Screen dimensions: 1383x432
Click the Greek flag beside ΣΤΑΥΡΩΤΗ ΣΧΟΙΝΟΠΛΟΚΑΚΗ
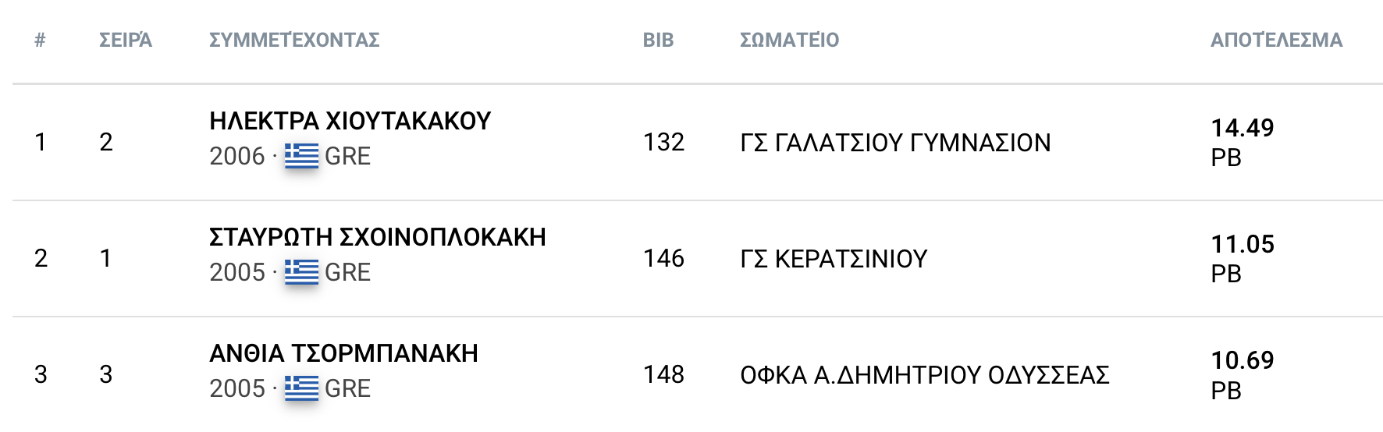(301, 272)
